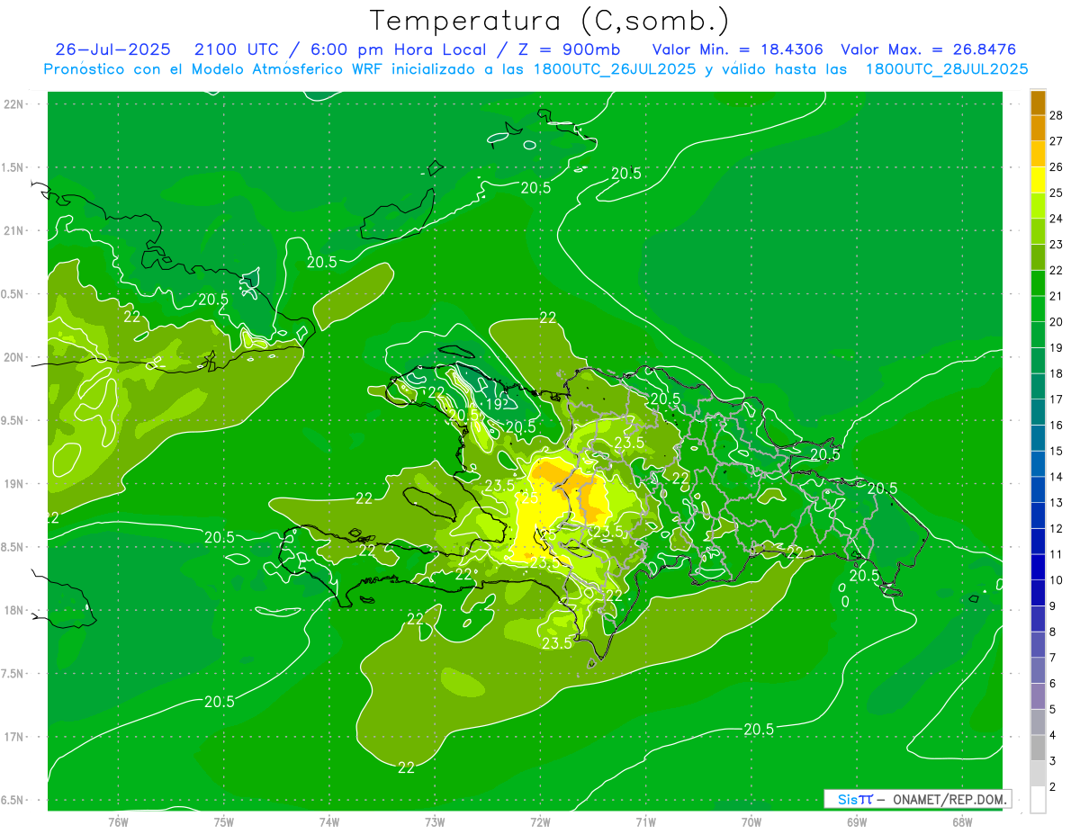Click the '7.5N' latitude axis label

13,674
